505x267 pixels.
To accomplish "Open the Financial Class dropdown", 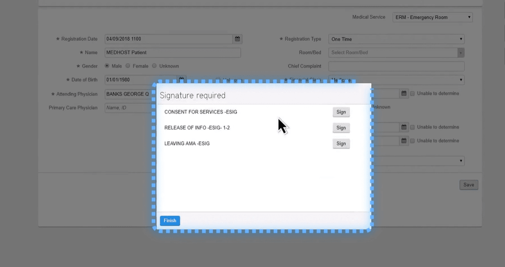I will (x=429, y=80).
